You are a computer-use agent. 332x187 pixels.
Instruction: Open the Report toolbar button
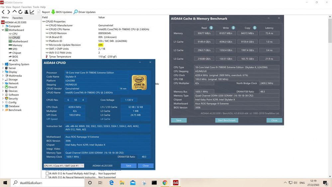click(x=44, y=12)
